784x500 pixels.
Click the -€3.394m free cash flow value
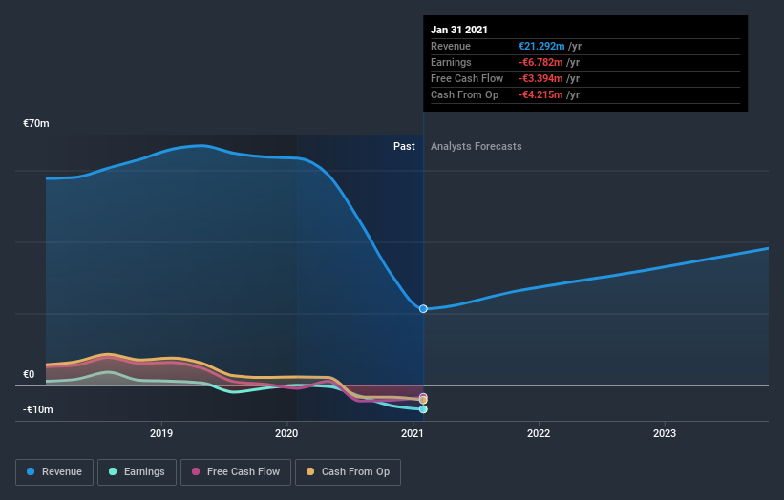click(540, 78)
